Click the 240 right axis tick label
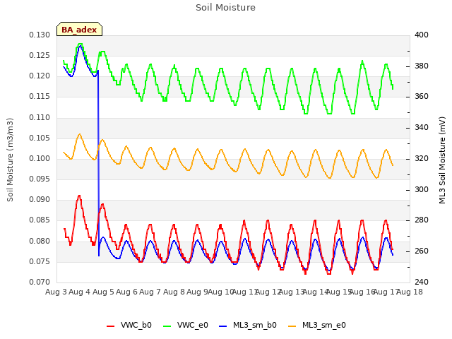Viewport: 452px width, 339px height. [422, 282]
